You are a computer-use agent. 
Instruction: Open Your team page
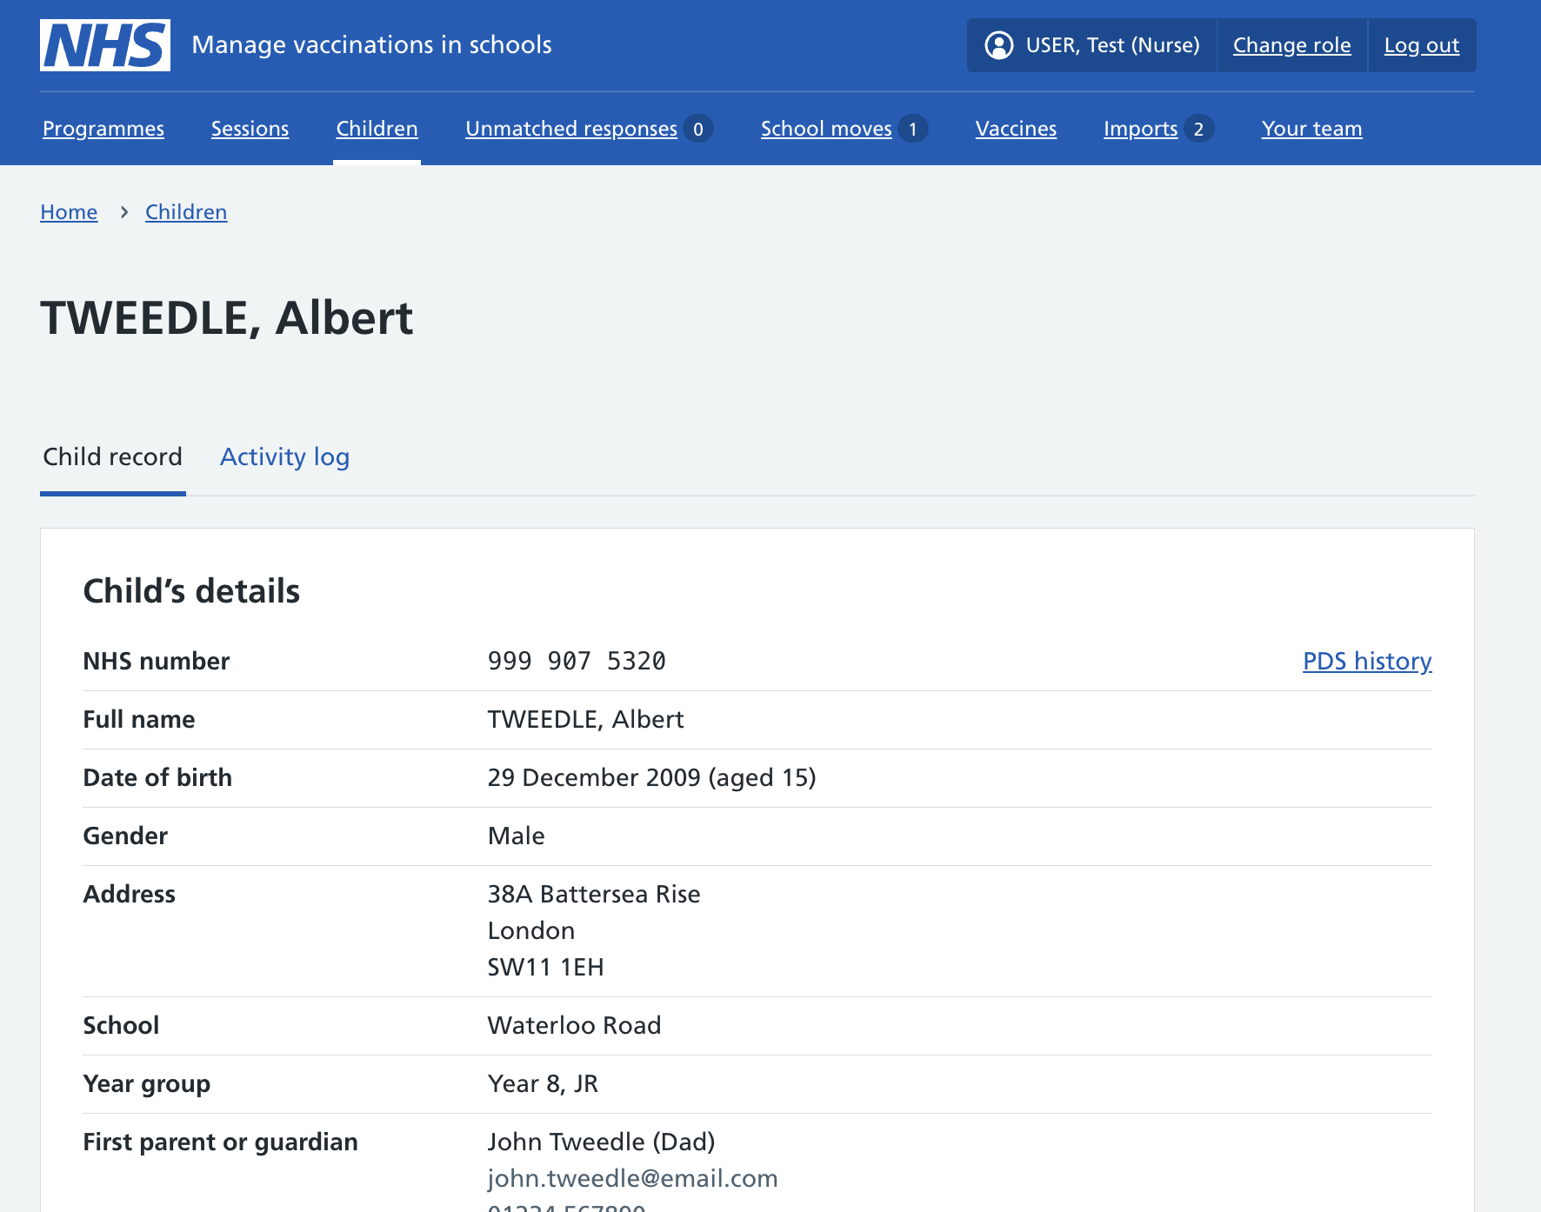coord(1311,129)
